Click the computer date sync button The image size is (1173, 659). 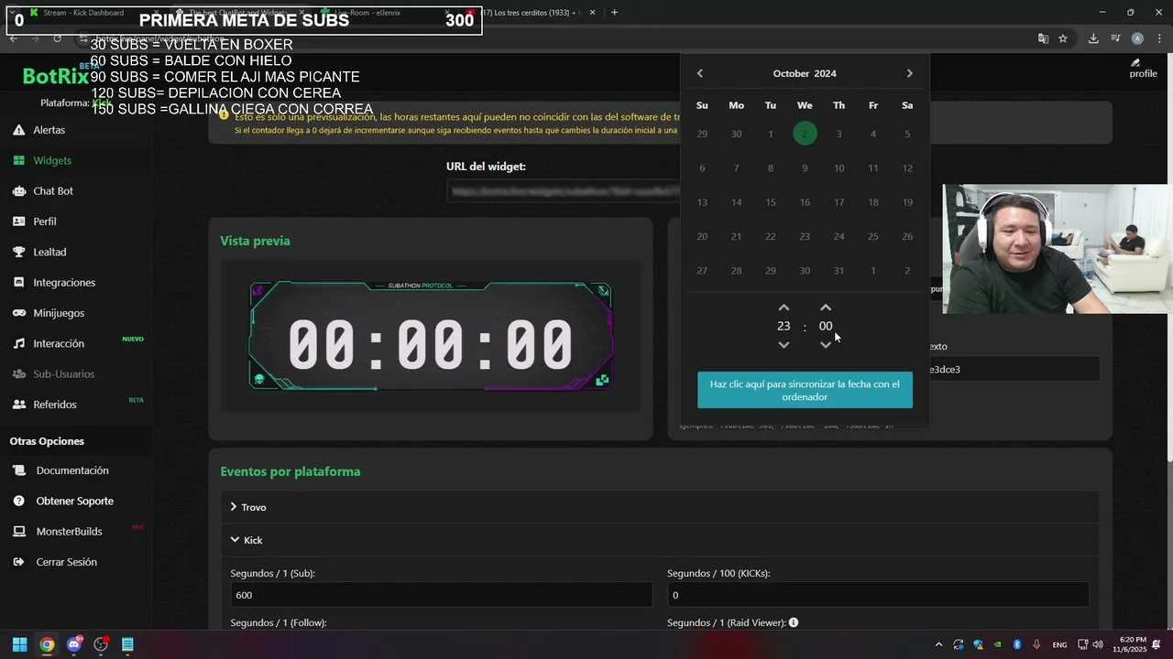(805, 390)
